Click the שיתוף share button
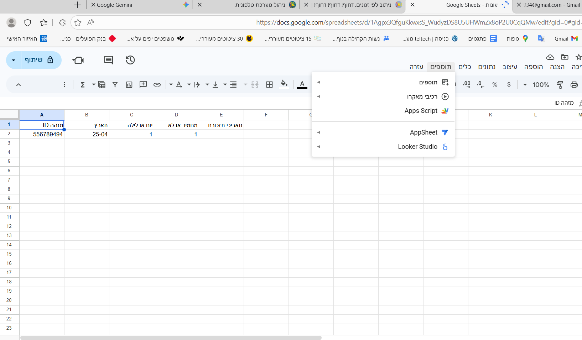 [x=39, y=60]
